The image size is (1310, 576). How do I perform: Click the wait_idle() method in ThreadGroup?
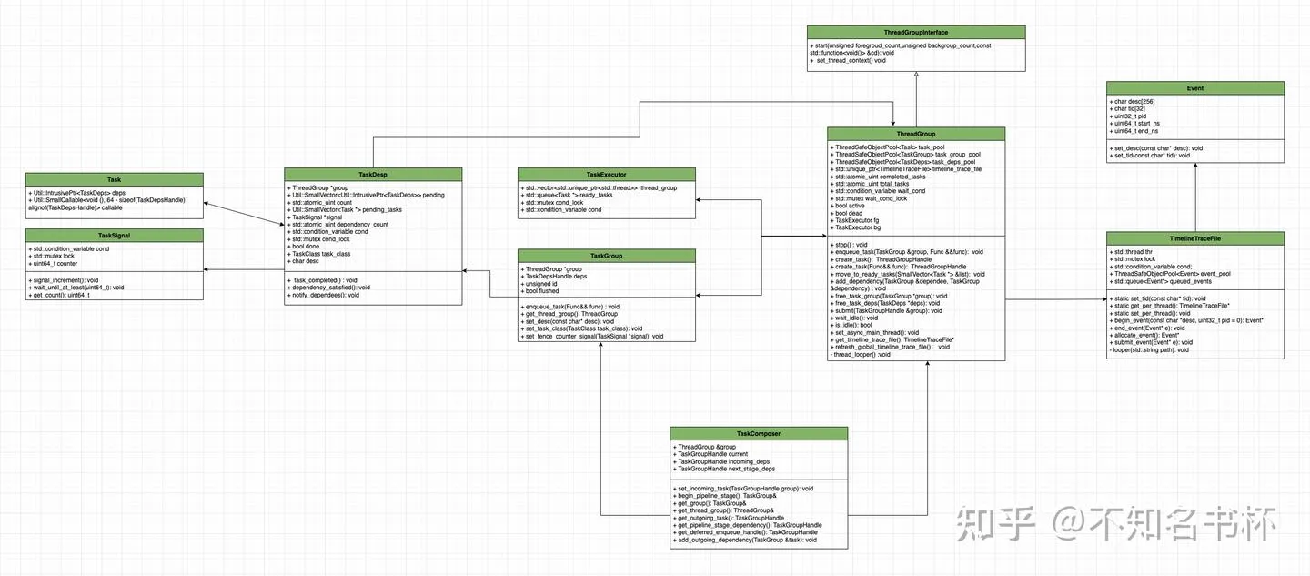point(854,317)
